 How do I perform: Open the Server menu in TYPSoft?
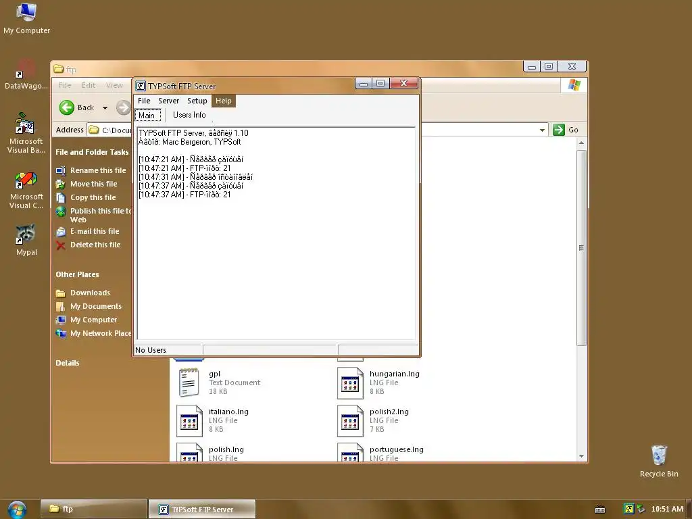(x=168, y=101)
